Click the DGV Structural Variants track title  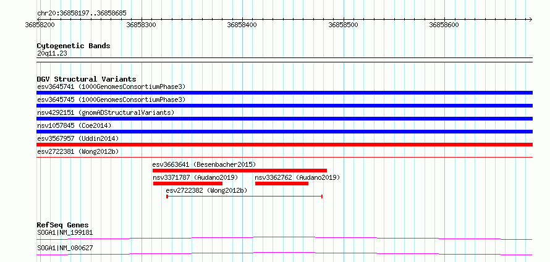(x=87, y=79)
